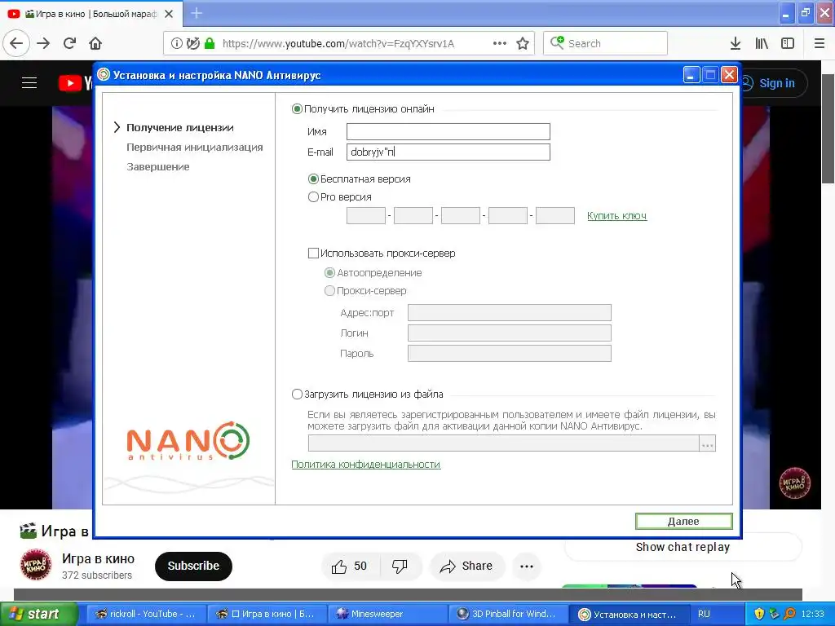Open page actions three-dot menu in address bar
Image resolution: width=835 pixels, height=626 pixels.
tap(500, 43)
